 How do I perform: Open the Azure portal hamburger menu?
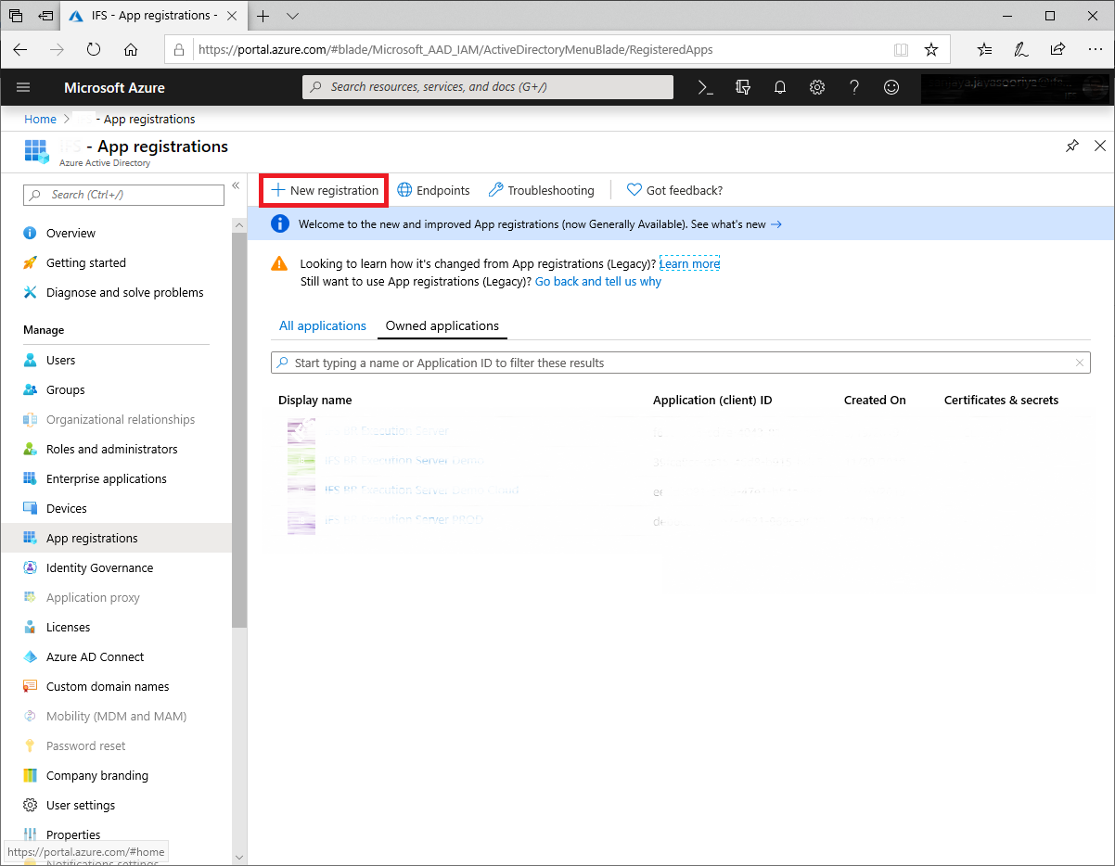[x=24, y=87]
